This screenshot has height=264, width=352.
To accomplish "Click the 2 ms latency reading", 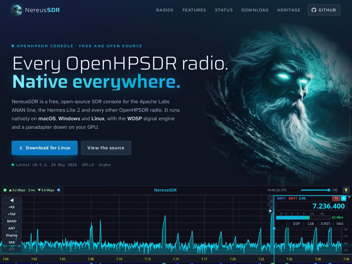I will [31, 190].
